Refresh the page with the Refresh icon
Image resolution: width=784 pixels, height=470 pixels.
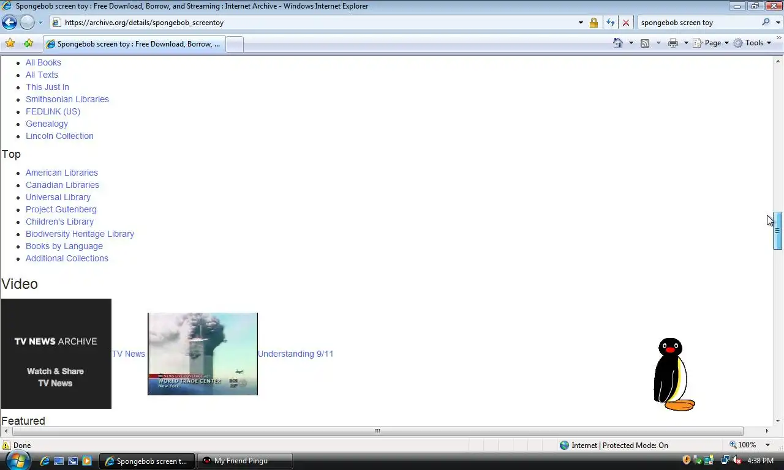[610, 23]
